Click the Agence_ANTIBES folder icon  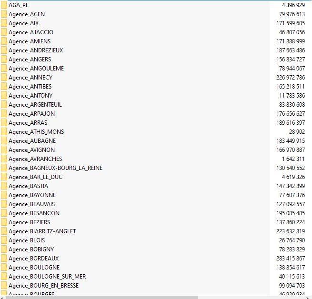click(4, 87)
